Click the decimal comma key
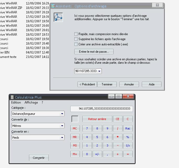 point(107,154)
